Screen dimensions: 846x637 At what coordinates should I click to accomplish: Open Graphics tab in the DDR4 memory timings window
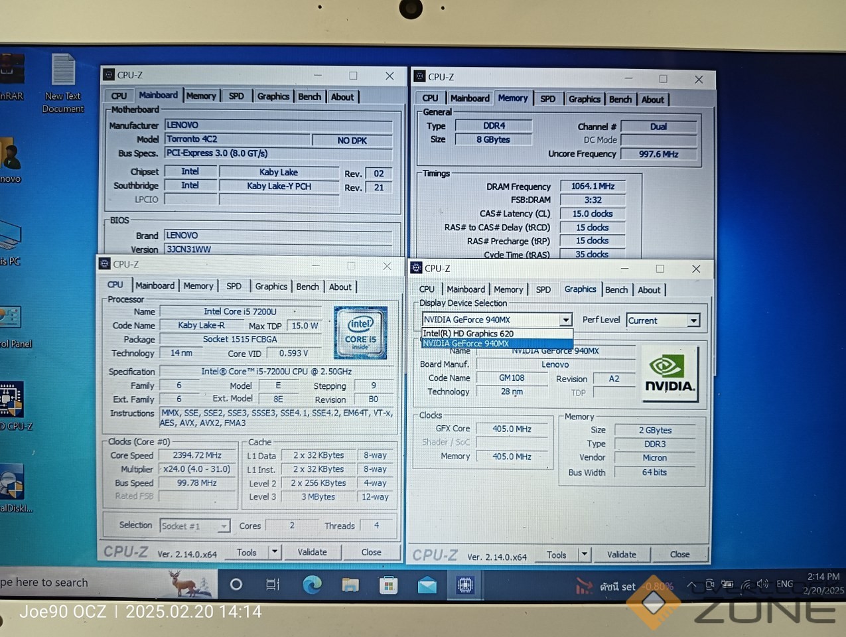[585, 99]
